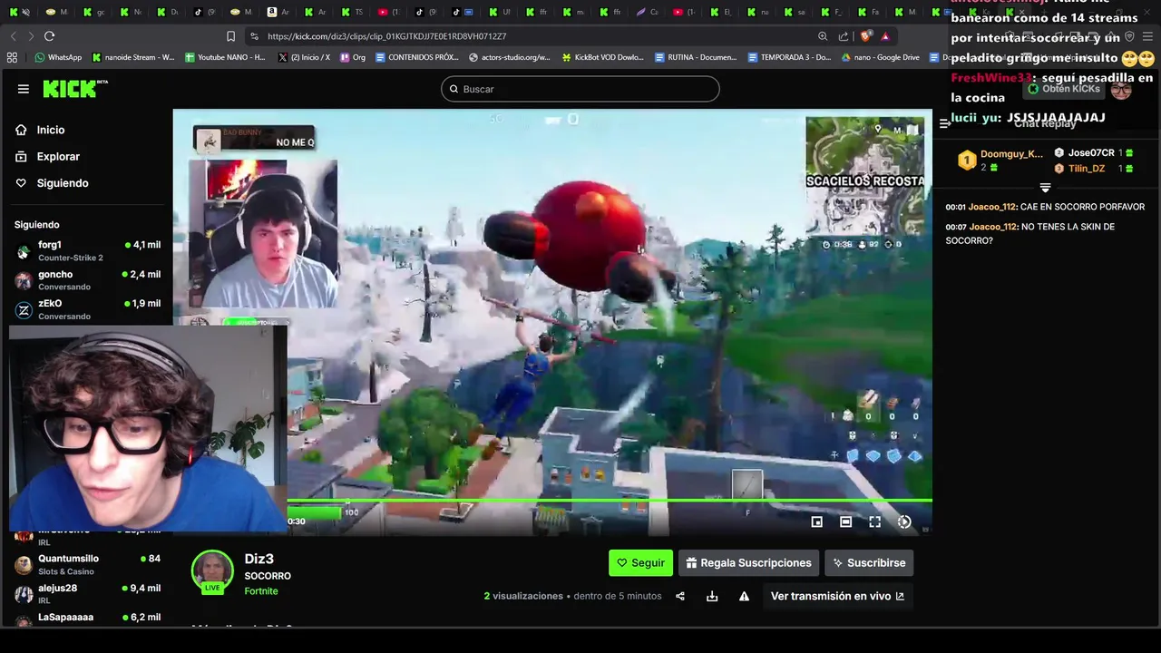Viewport: 1161px width, 653px height.
Task: Open playback speed settings icon
Action: [903, 521]
